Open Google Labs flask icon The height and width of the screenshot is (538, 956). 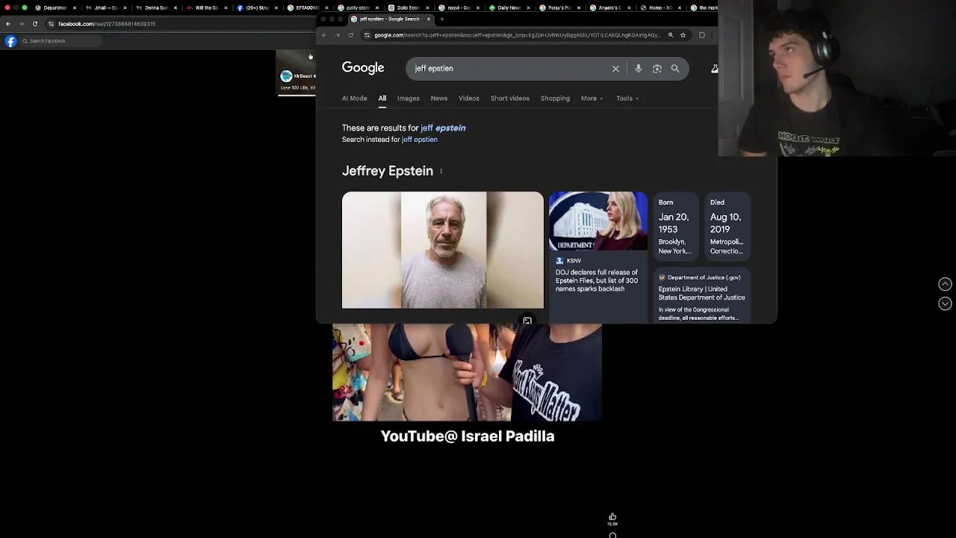[714, 69]
